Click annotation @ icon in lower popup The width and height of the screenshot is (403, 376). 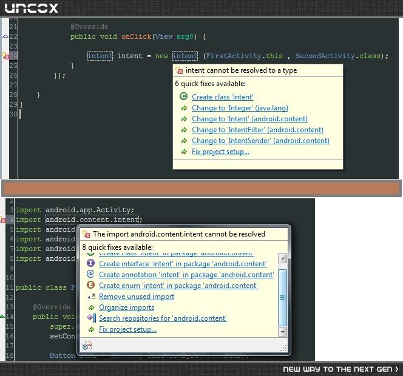(90, 274)
